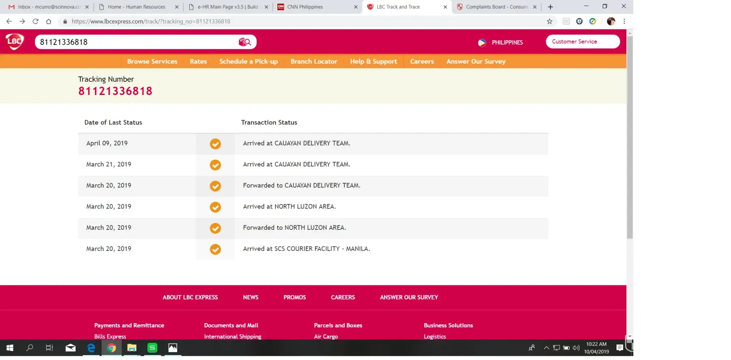Open the Schedule a Pick-up menu item
The image size is (731, 360).
[249, 61]
